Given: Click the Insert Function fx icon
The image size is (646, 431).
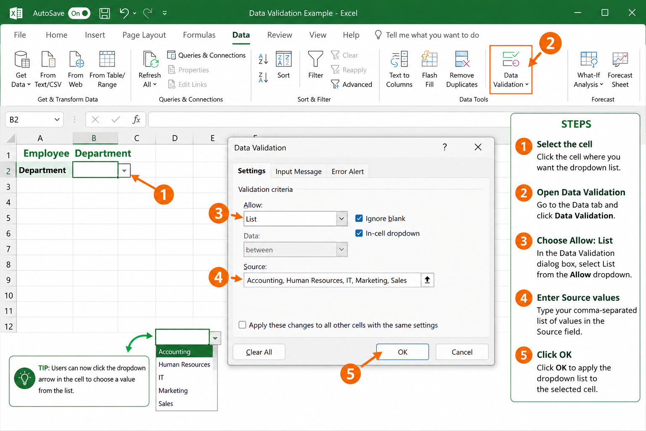Looking at the screenshot, I should 136,120.
